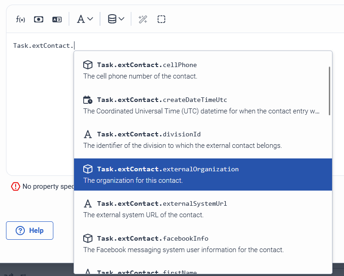The width and height of the screenshot is (344, 276).
Task: Pick the partially visible firstName entry
Action: coord(202,271)
